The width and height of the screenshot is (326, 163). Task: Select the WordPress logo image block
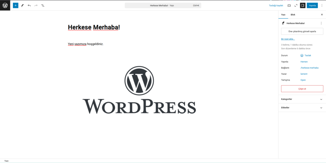[139, 90]
